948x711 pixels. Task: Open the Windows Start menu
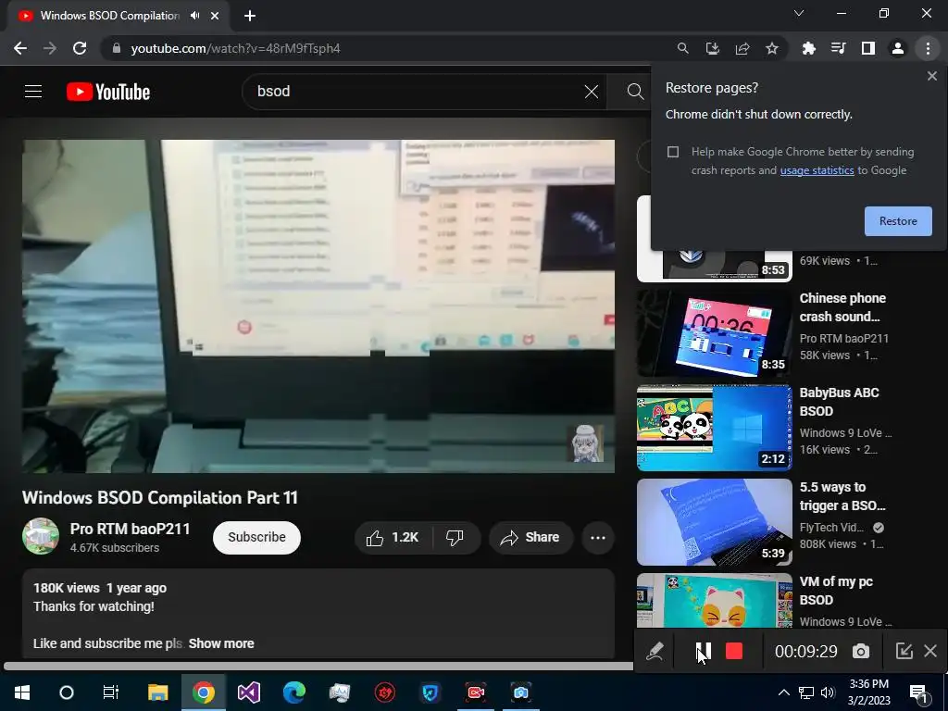click(x=22, y=692)
